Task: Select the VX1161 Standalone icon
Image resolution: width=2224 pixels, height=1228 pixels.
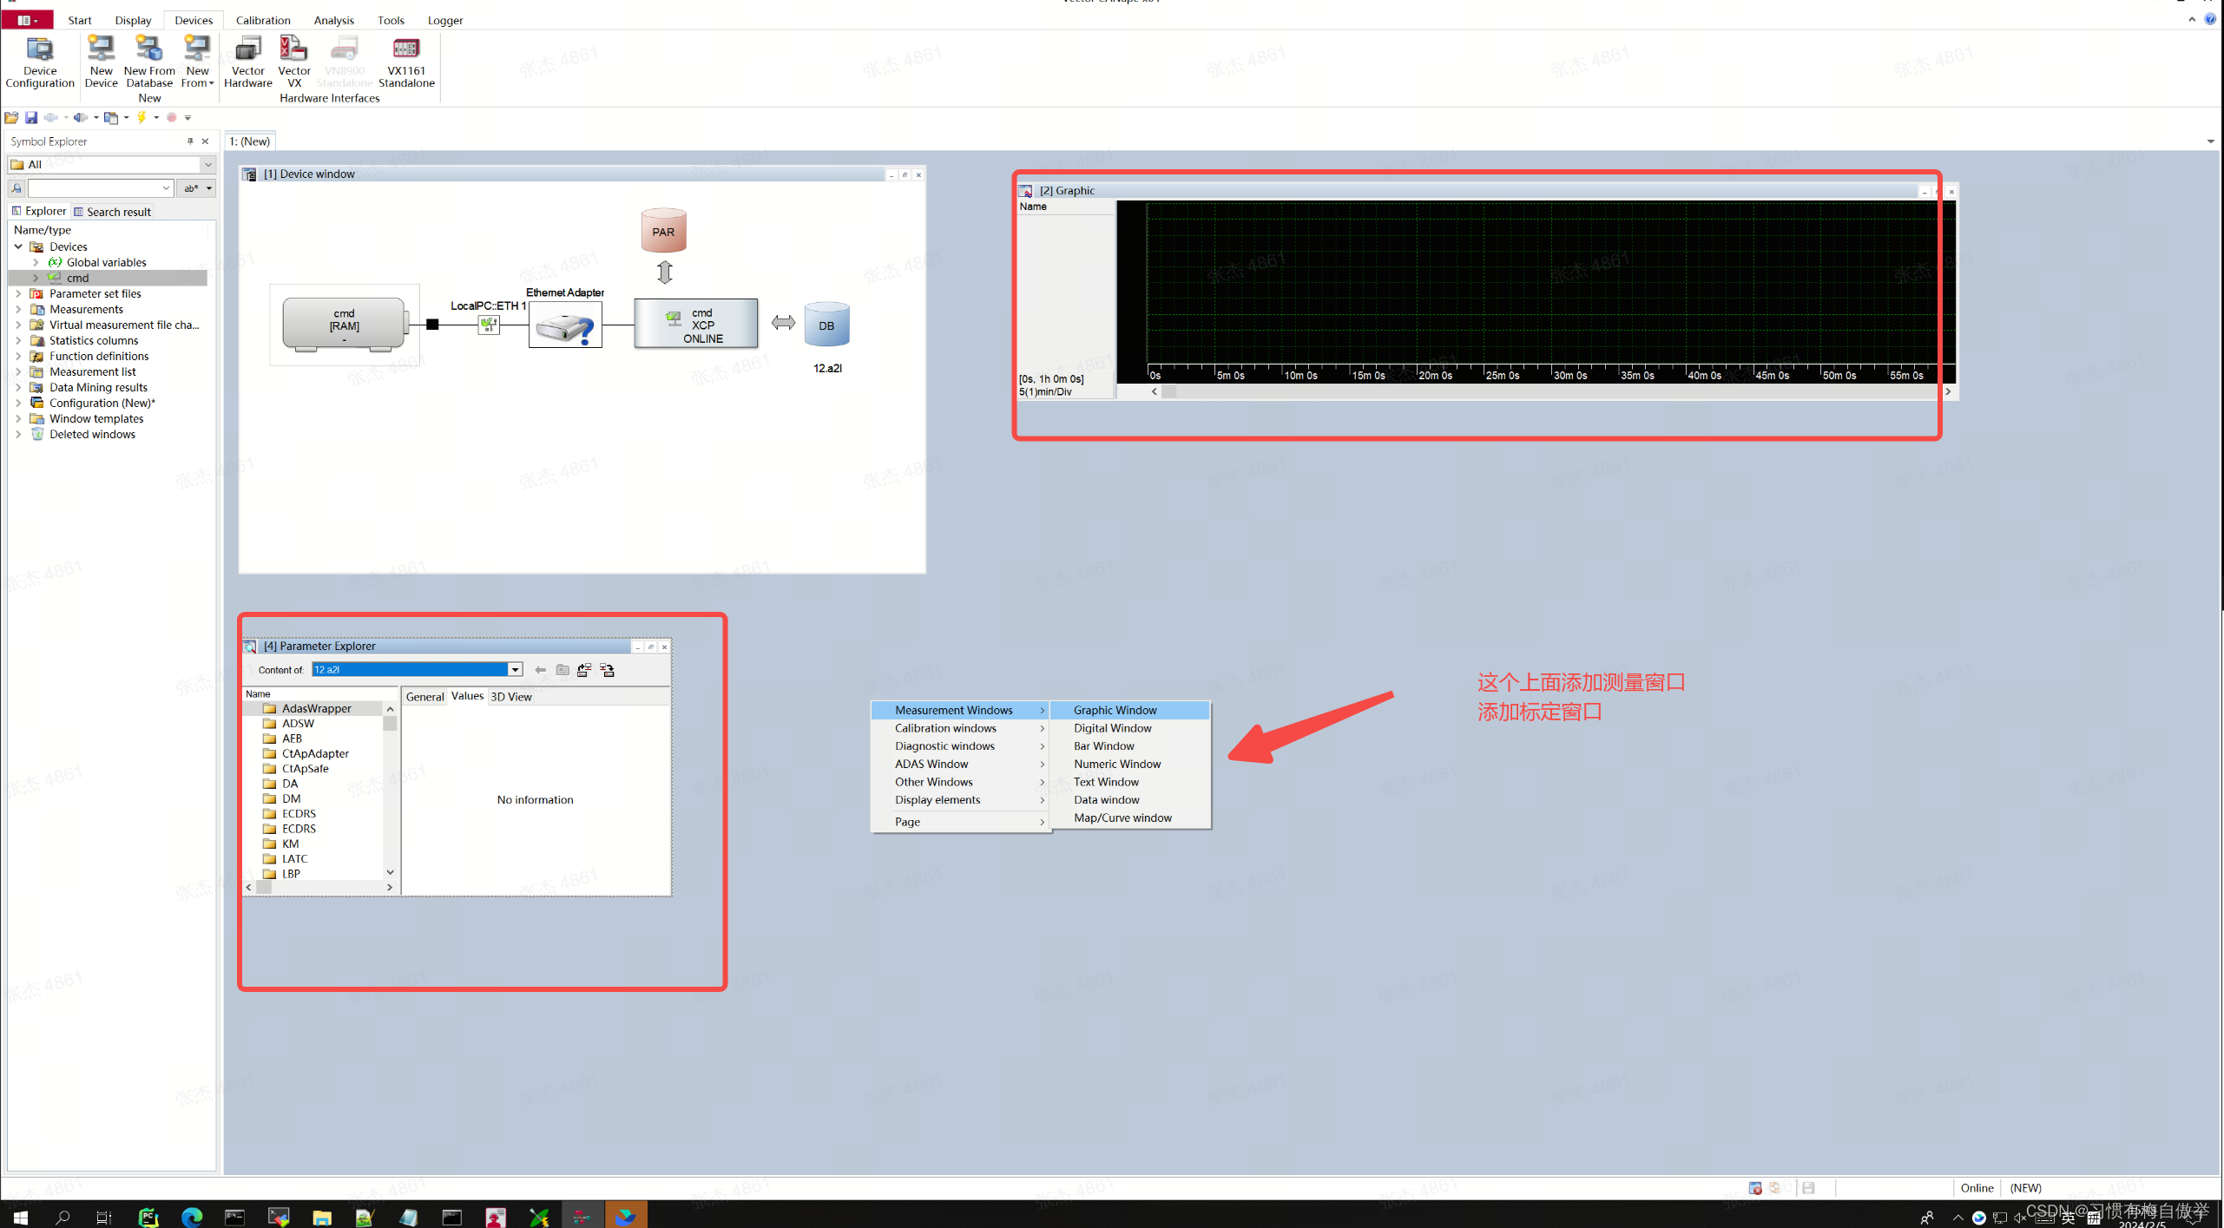Action: coord(405,61)
